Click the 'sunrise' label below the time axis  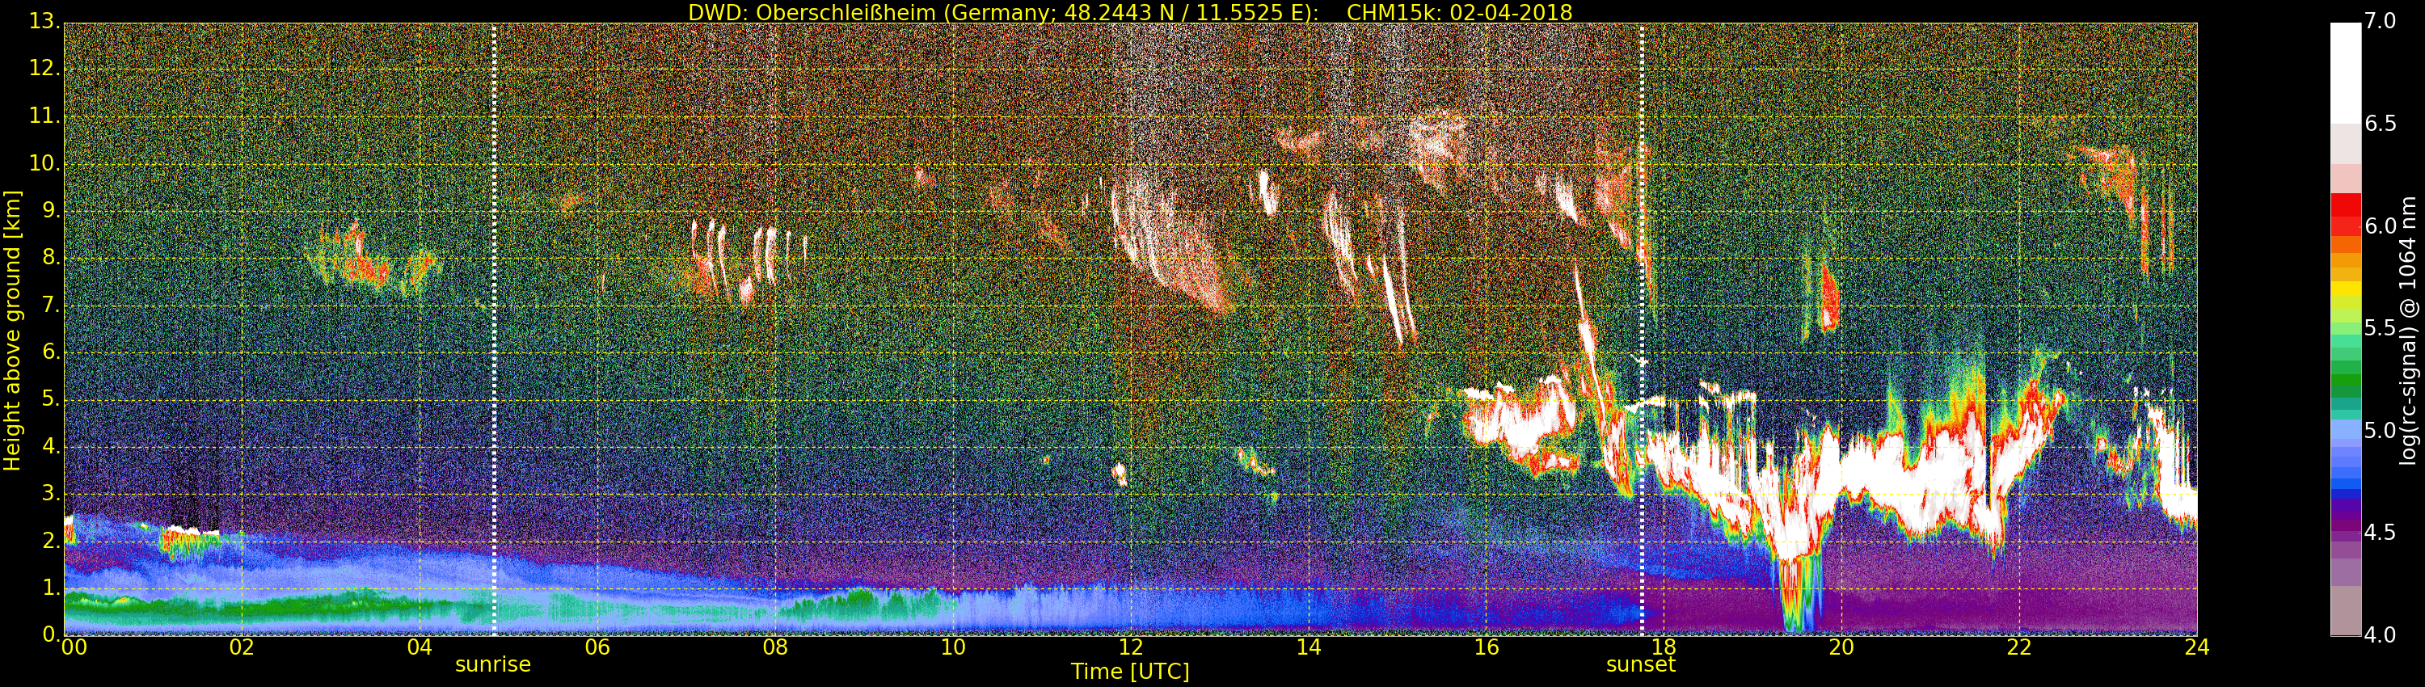492,664
